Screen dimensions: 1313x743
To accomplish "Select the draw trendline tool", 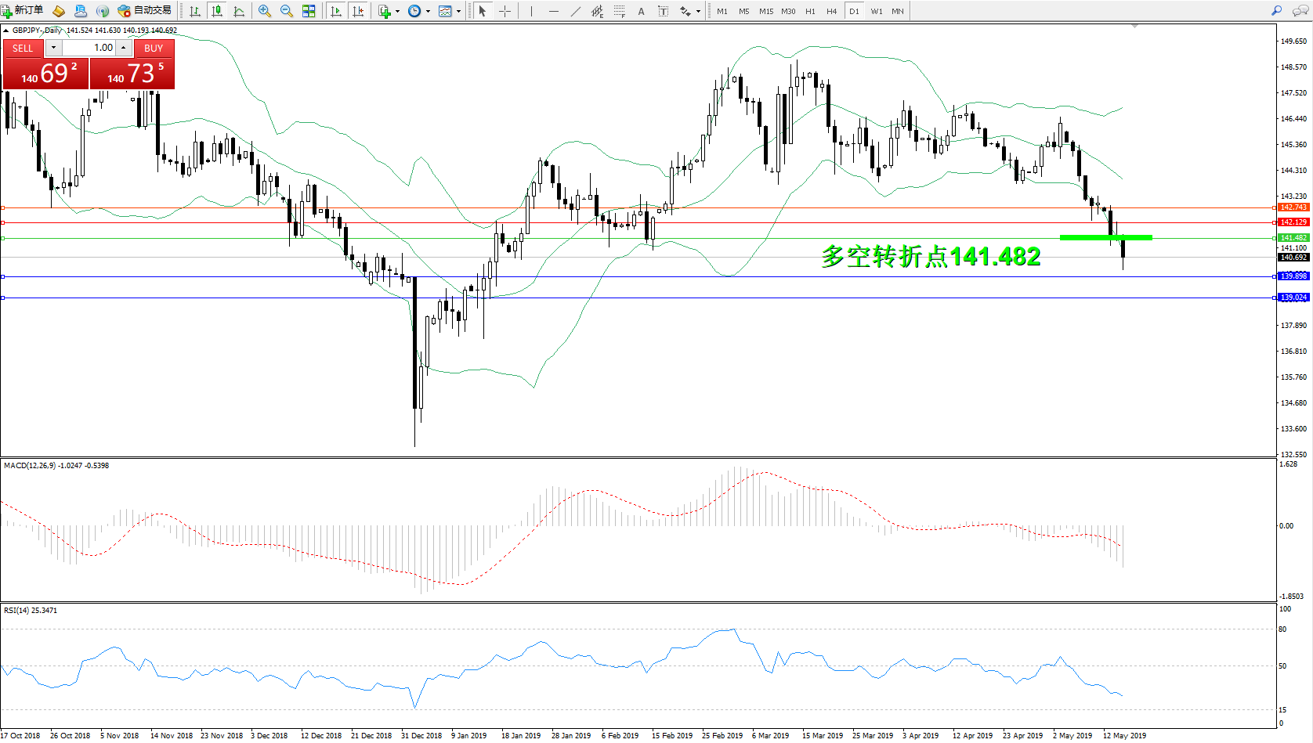I will [x=576, y=11].
